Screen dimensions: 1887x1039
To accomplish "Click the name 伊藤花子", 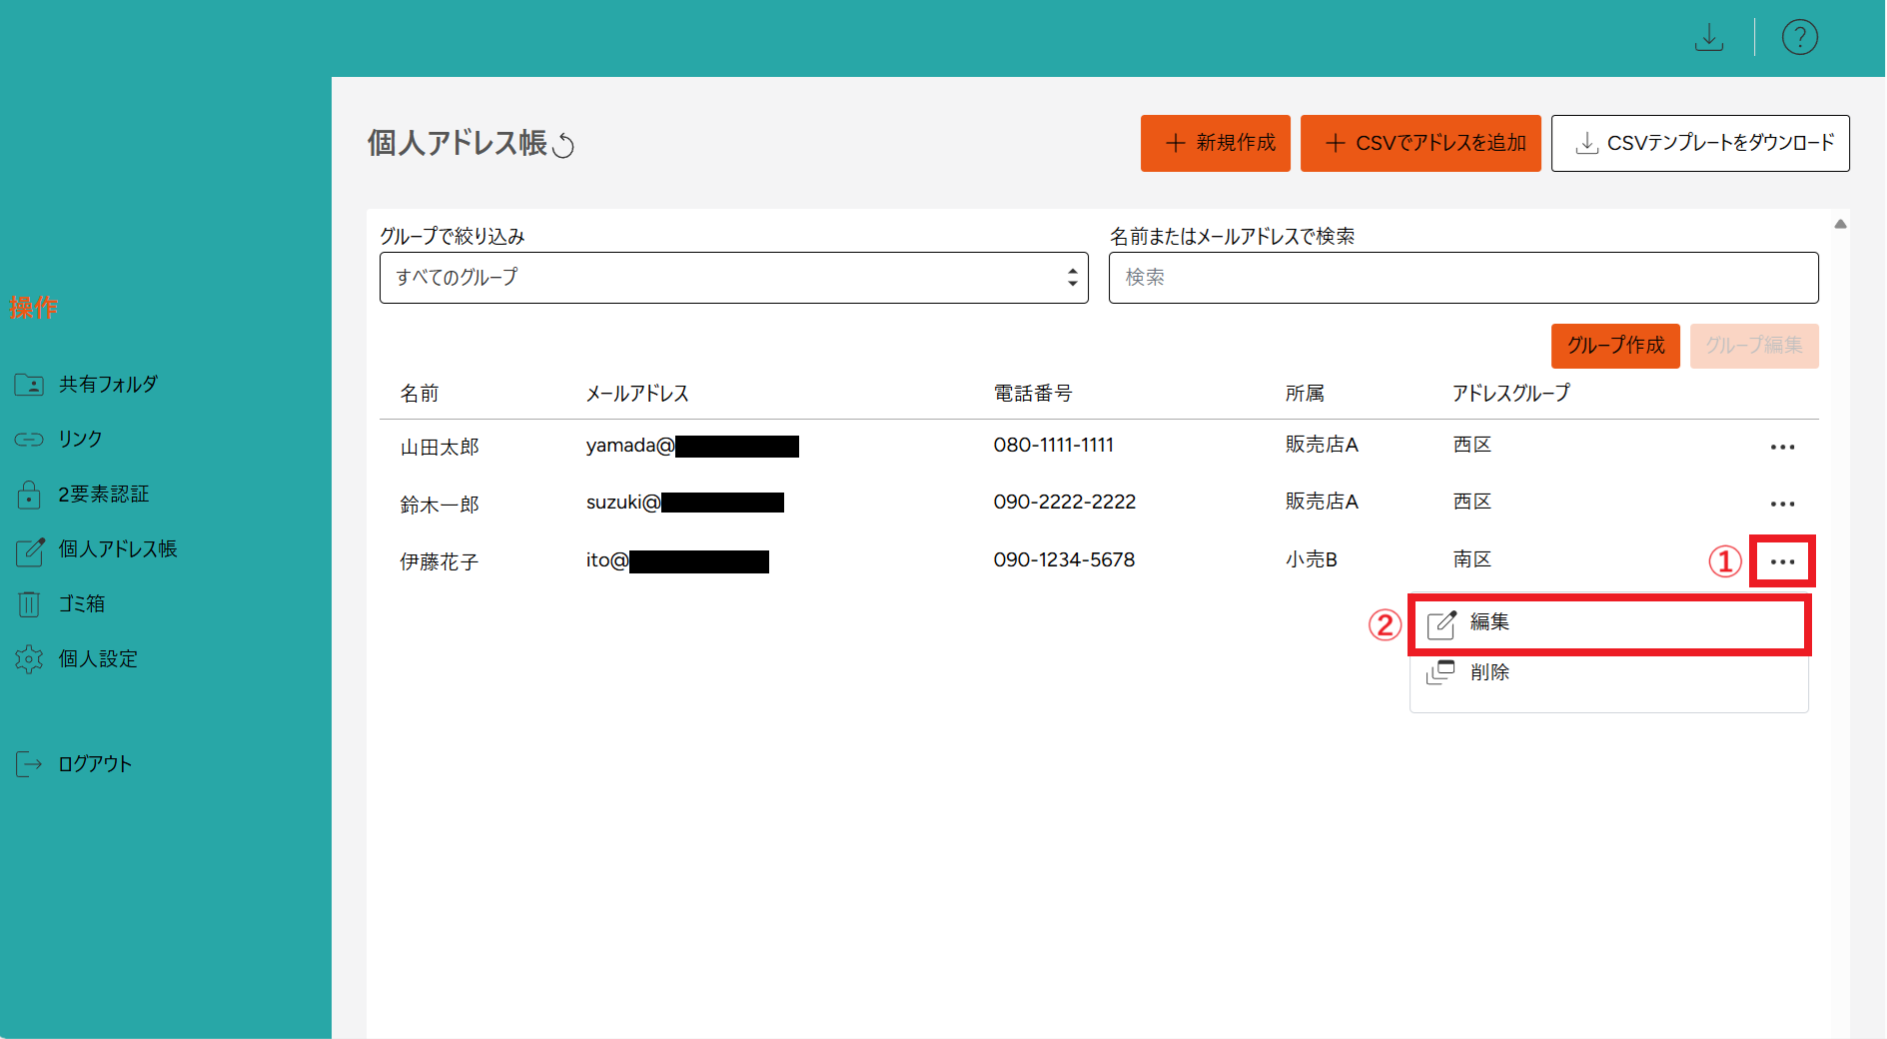I will pos(440,562).
